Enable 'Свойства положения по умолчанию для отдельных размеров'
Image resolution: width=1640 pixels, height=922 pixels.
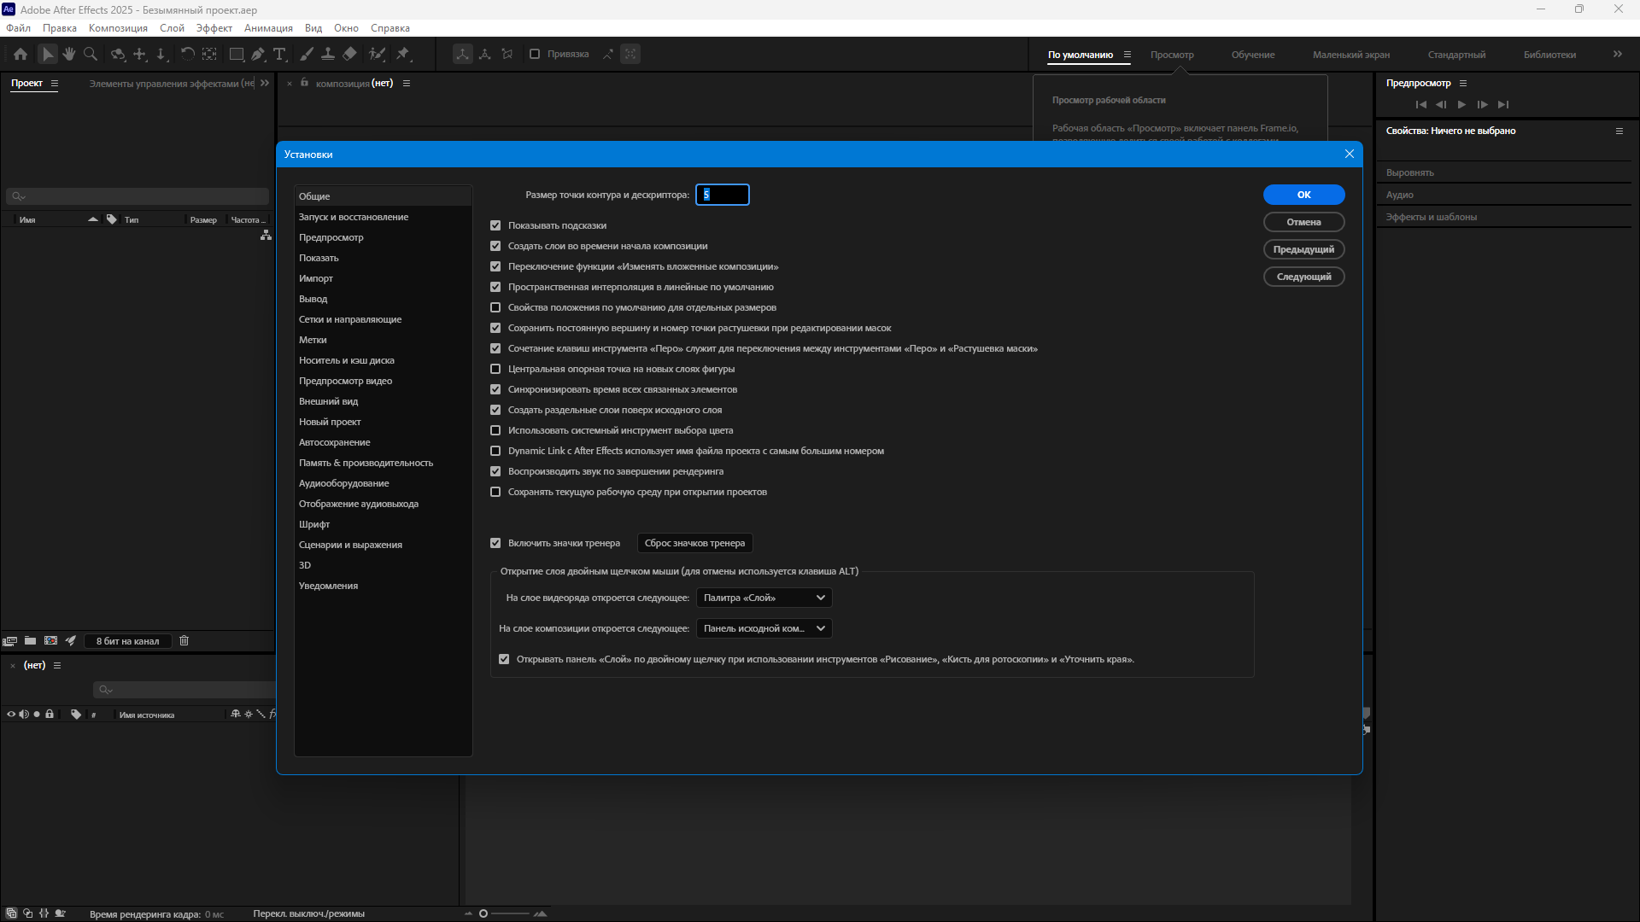point(495,307)
